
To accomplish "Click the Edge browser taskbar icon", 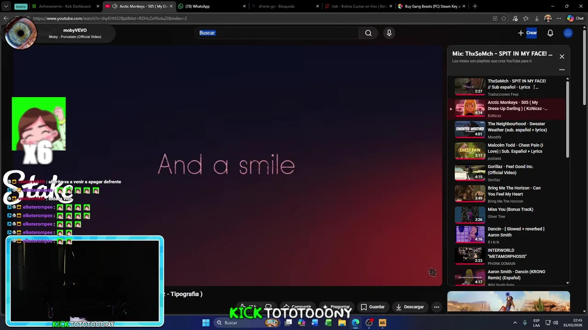I will 356,323.
